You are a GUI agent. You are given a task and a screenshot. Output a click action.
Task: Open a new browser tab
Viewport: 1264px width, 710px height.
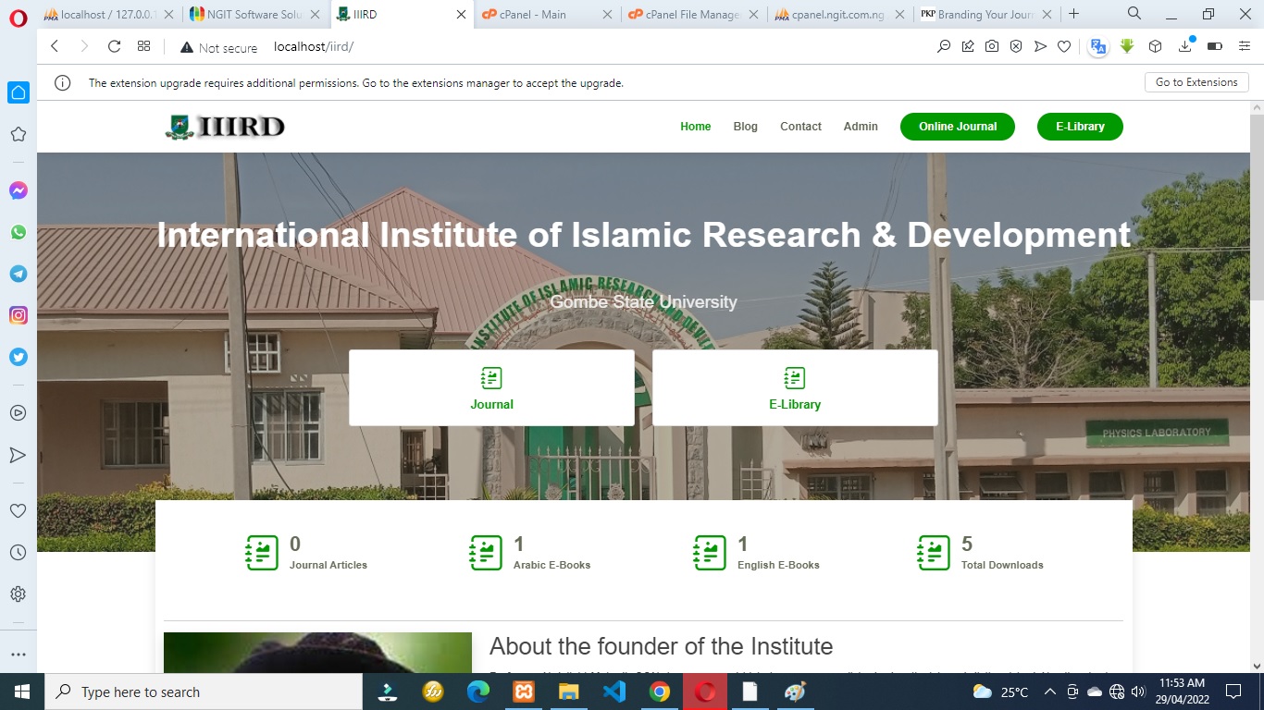tap(1073, 14)
